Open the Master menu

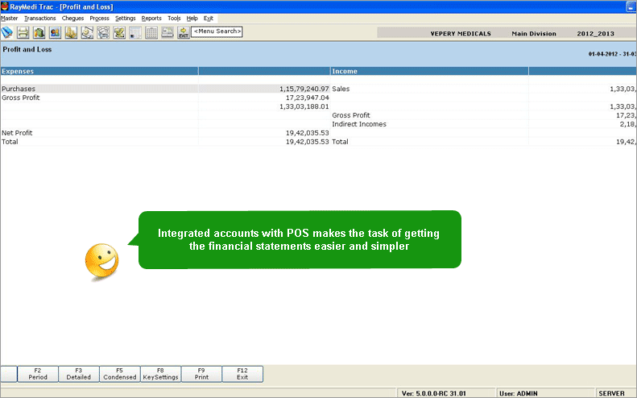(x=10, y=19)
